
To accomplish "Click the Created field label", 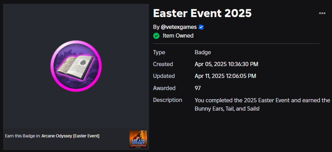I will [x=163, y=64].
